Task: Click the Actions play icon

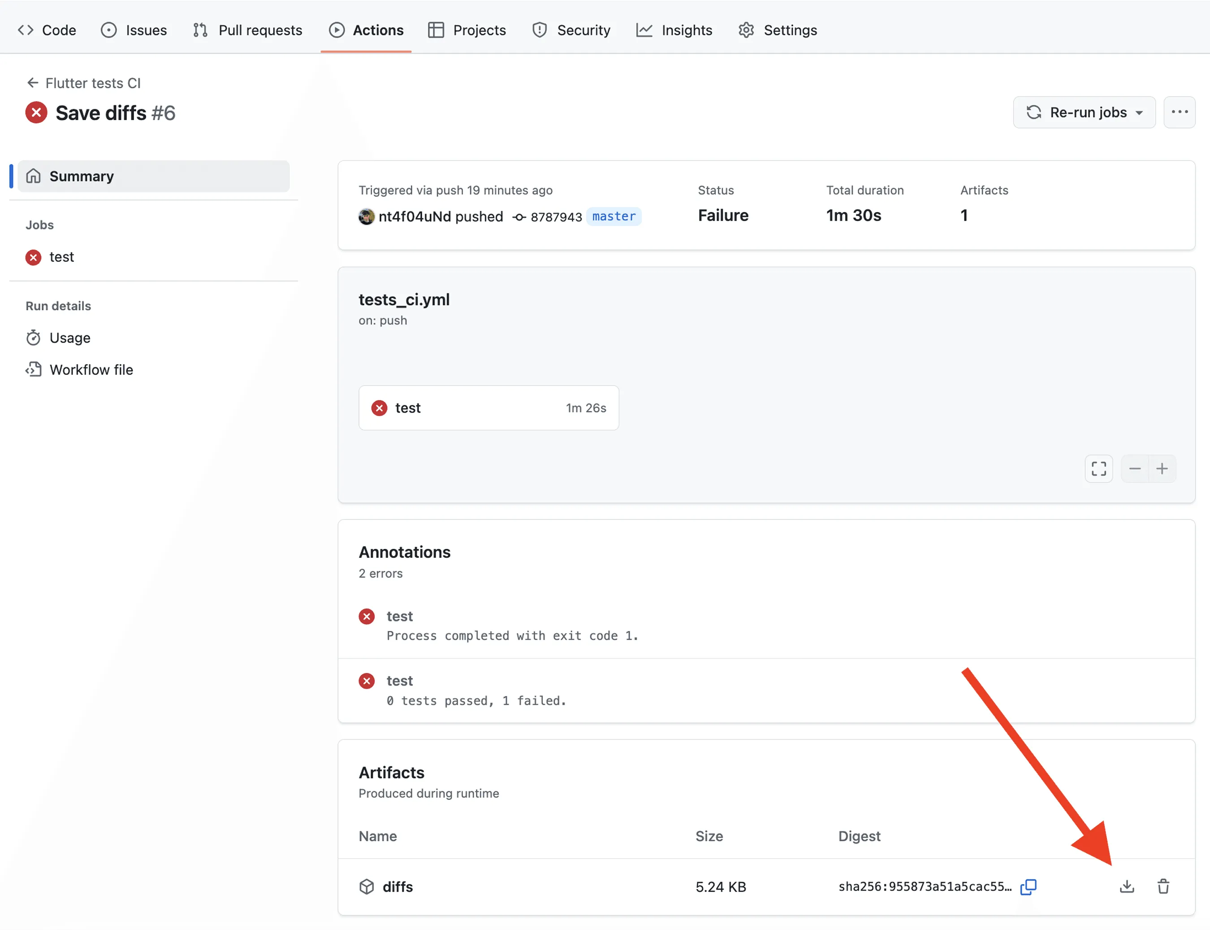Action: click(337, 30)
